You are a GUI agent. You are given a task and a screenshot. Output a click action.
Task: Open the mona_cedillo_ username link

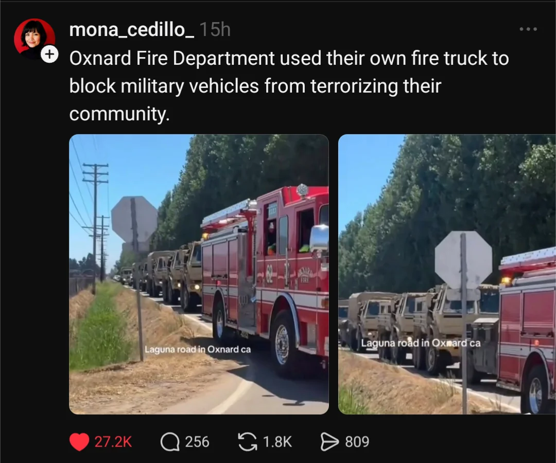click(x=132, y=30)
